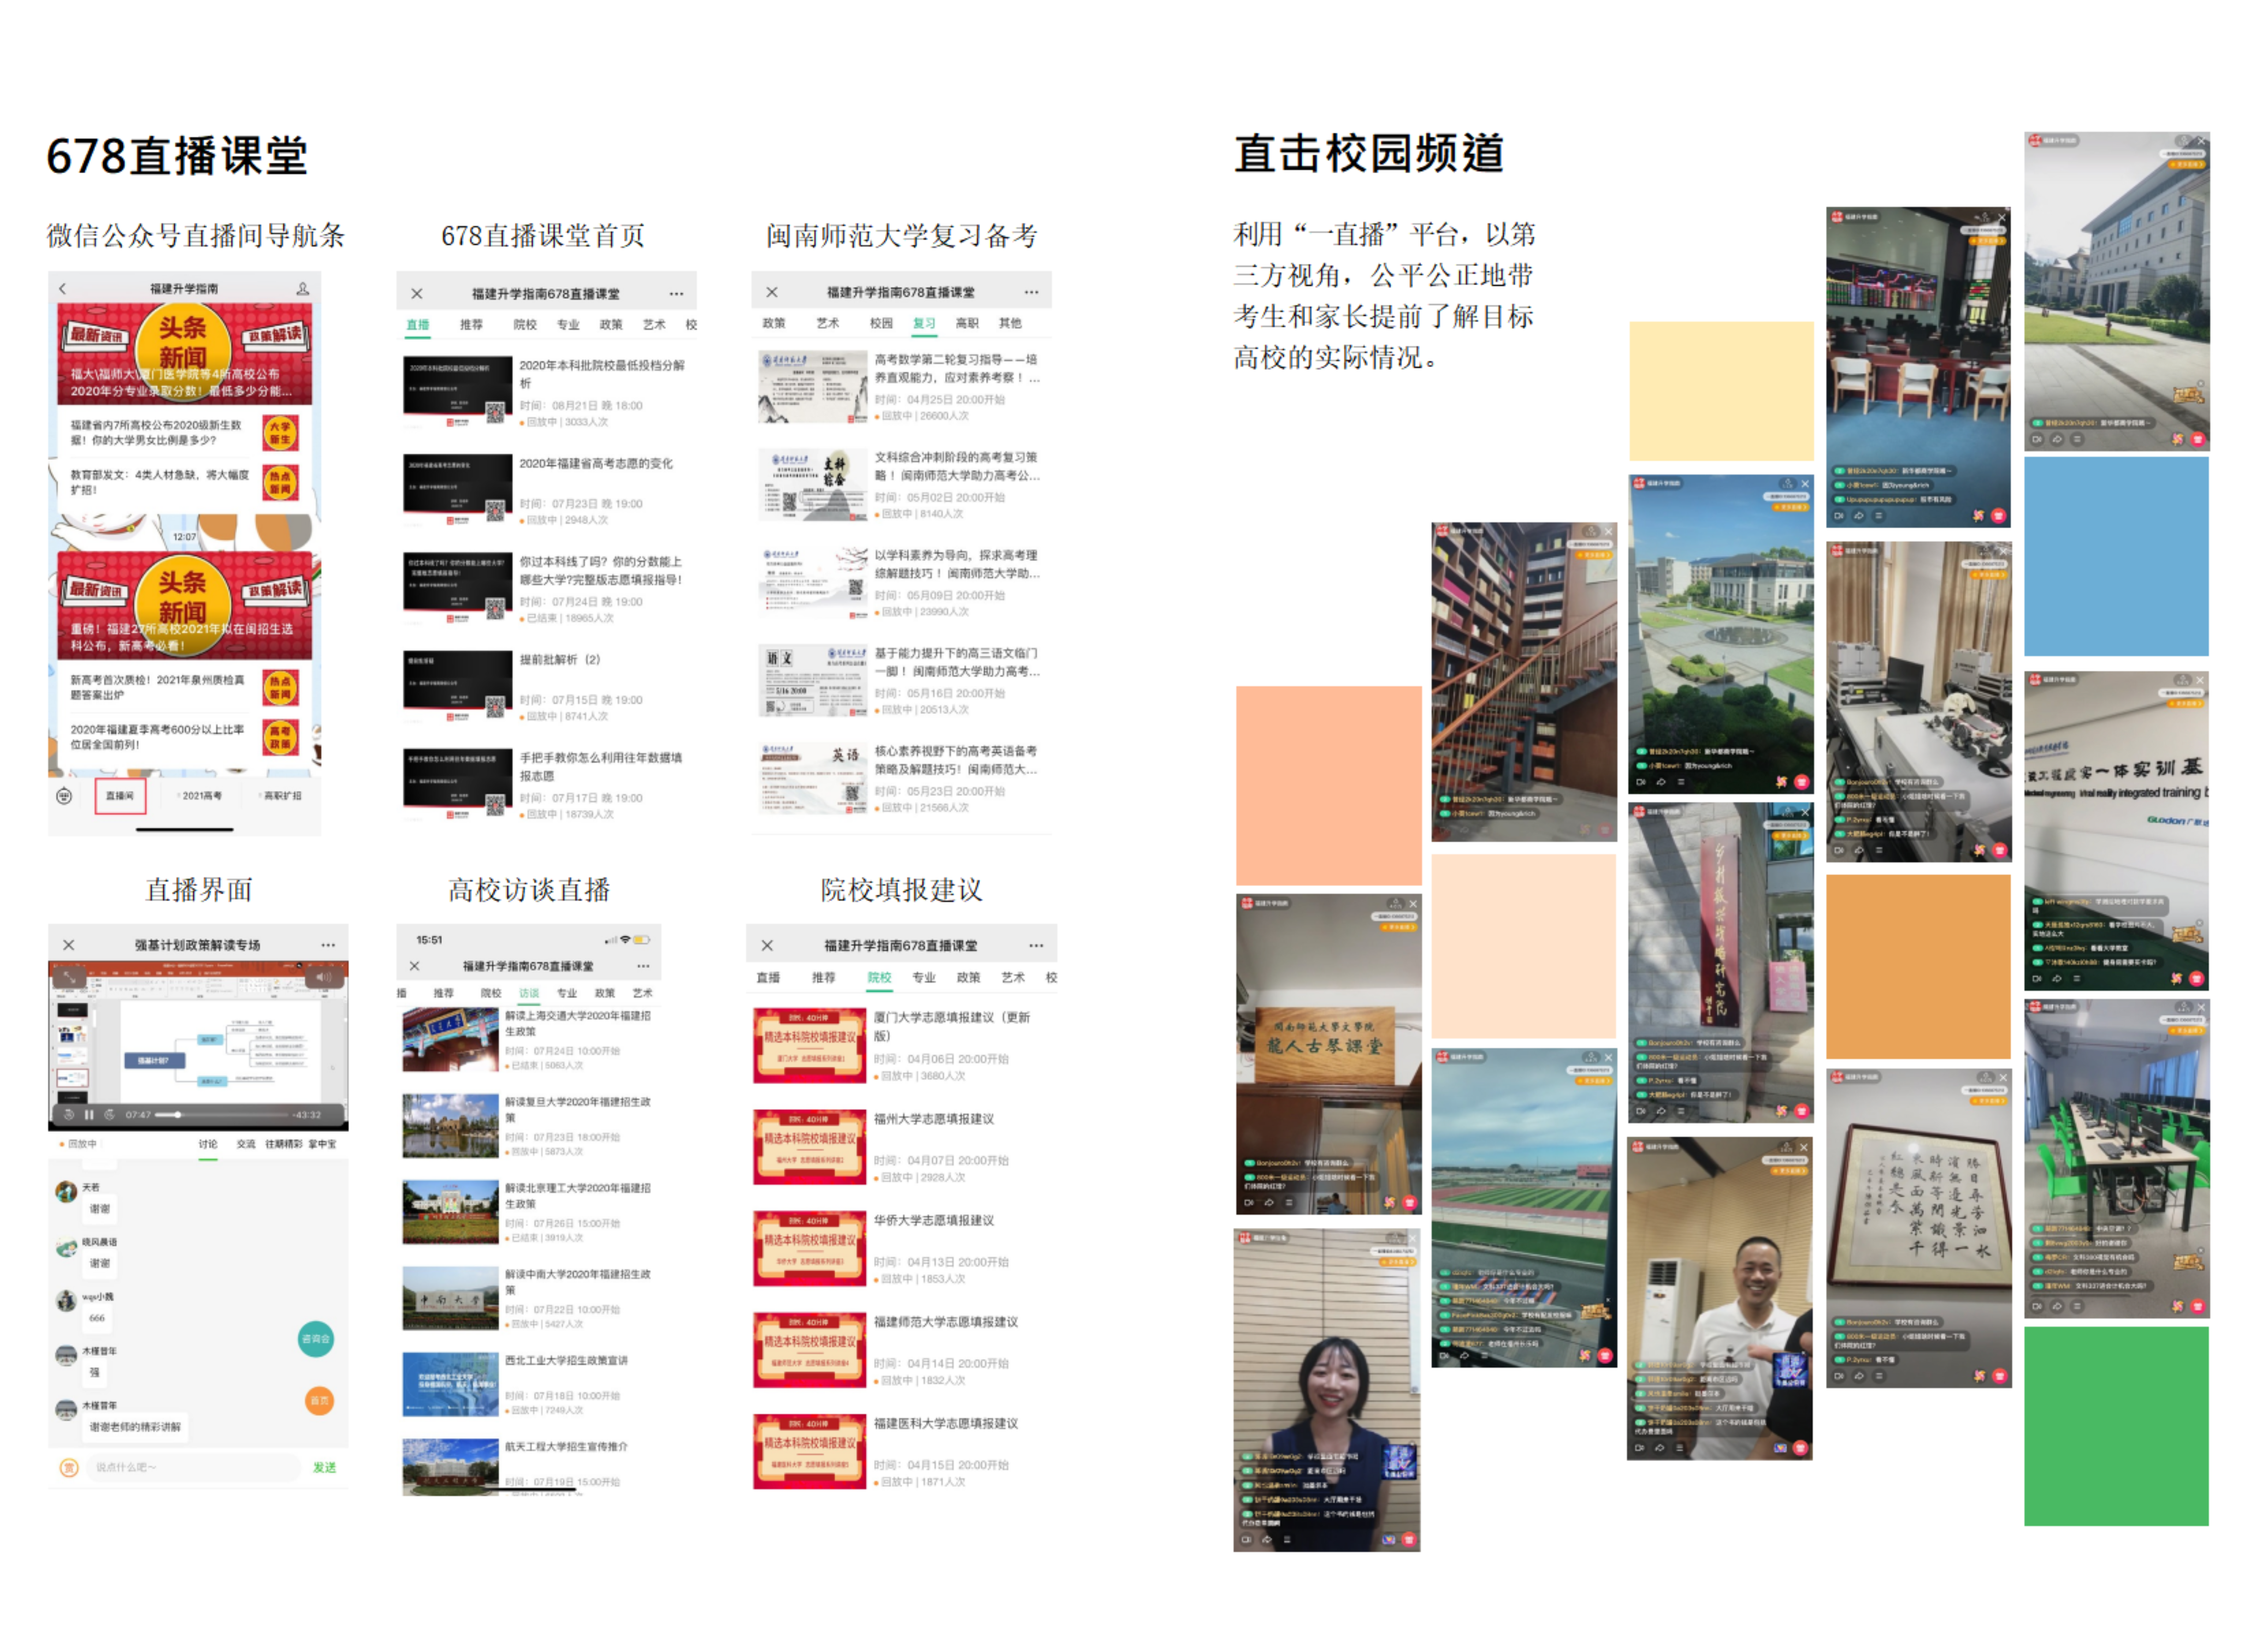The image size is (2268, 1642).
Task: Mute the live video speaker icon
Action: (323, 977)
